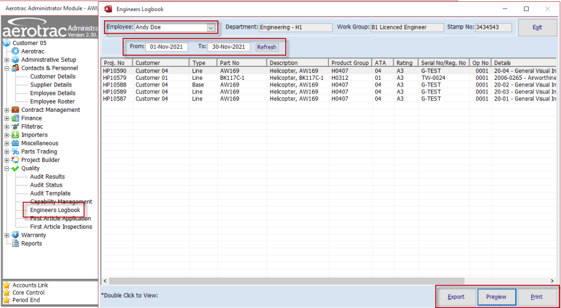Select the HP10588 row
This screenshot has width=561, height=308.
point(328,85)
